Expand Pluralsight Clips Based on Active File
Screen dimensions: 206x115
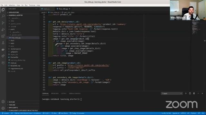coord(23,111)
